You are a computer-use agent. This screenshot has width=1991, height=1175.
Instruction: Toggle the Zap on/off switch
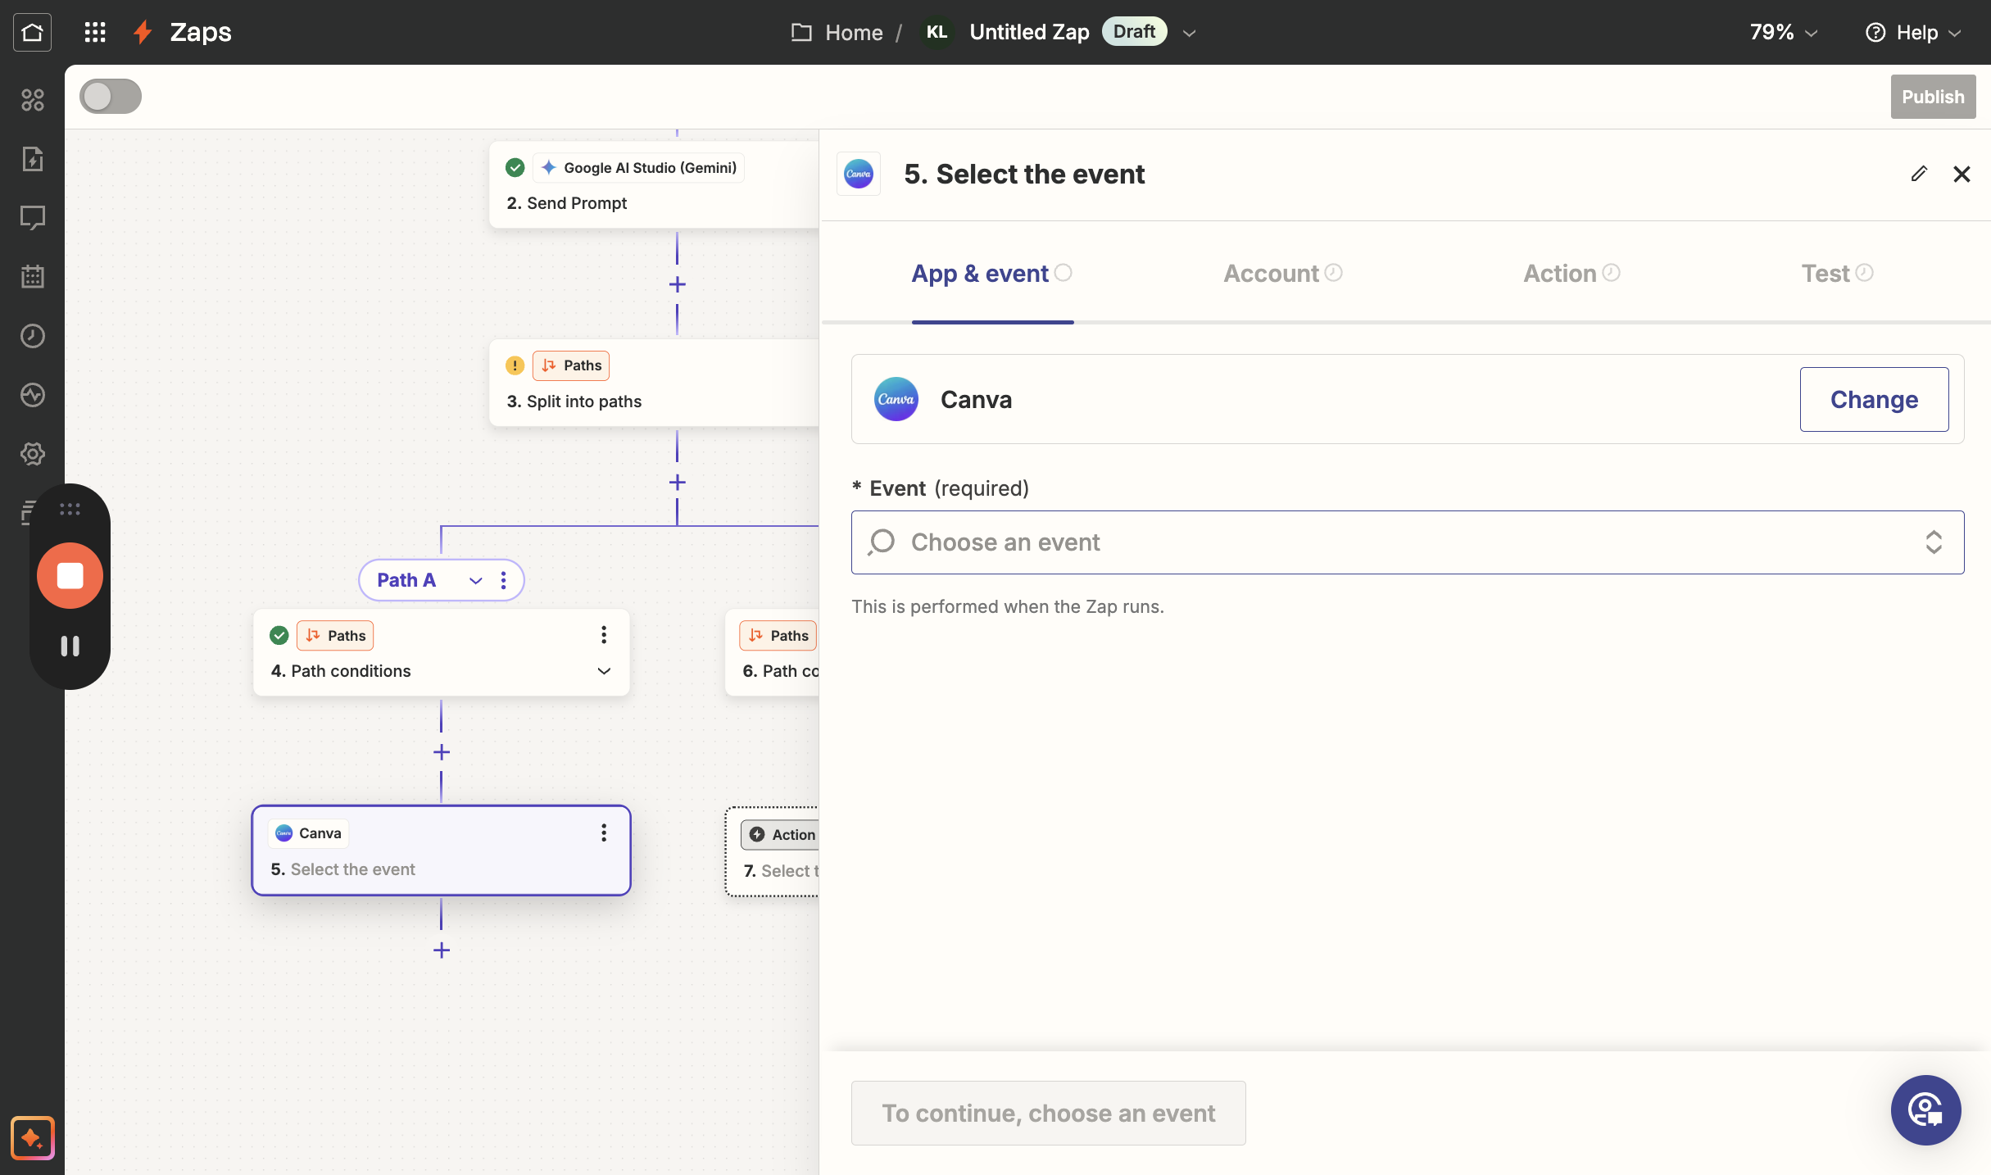point(111,97)
